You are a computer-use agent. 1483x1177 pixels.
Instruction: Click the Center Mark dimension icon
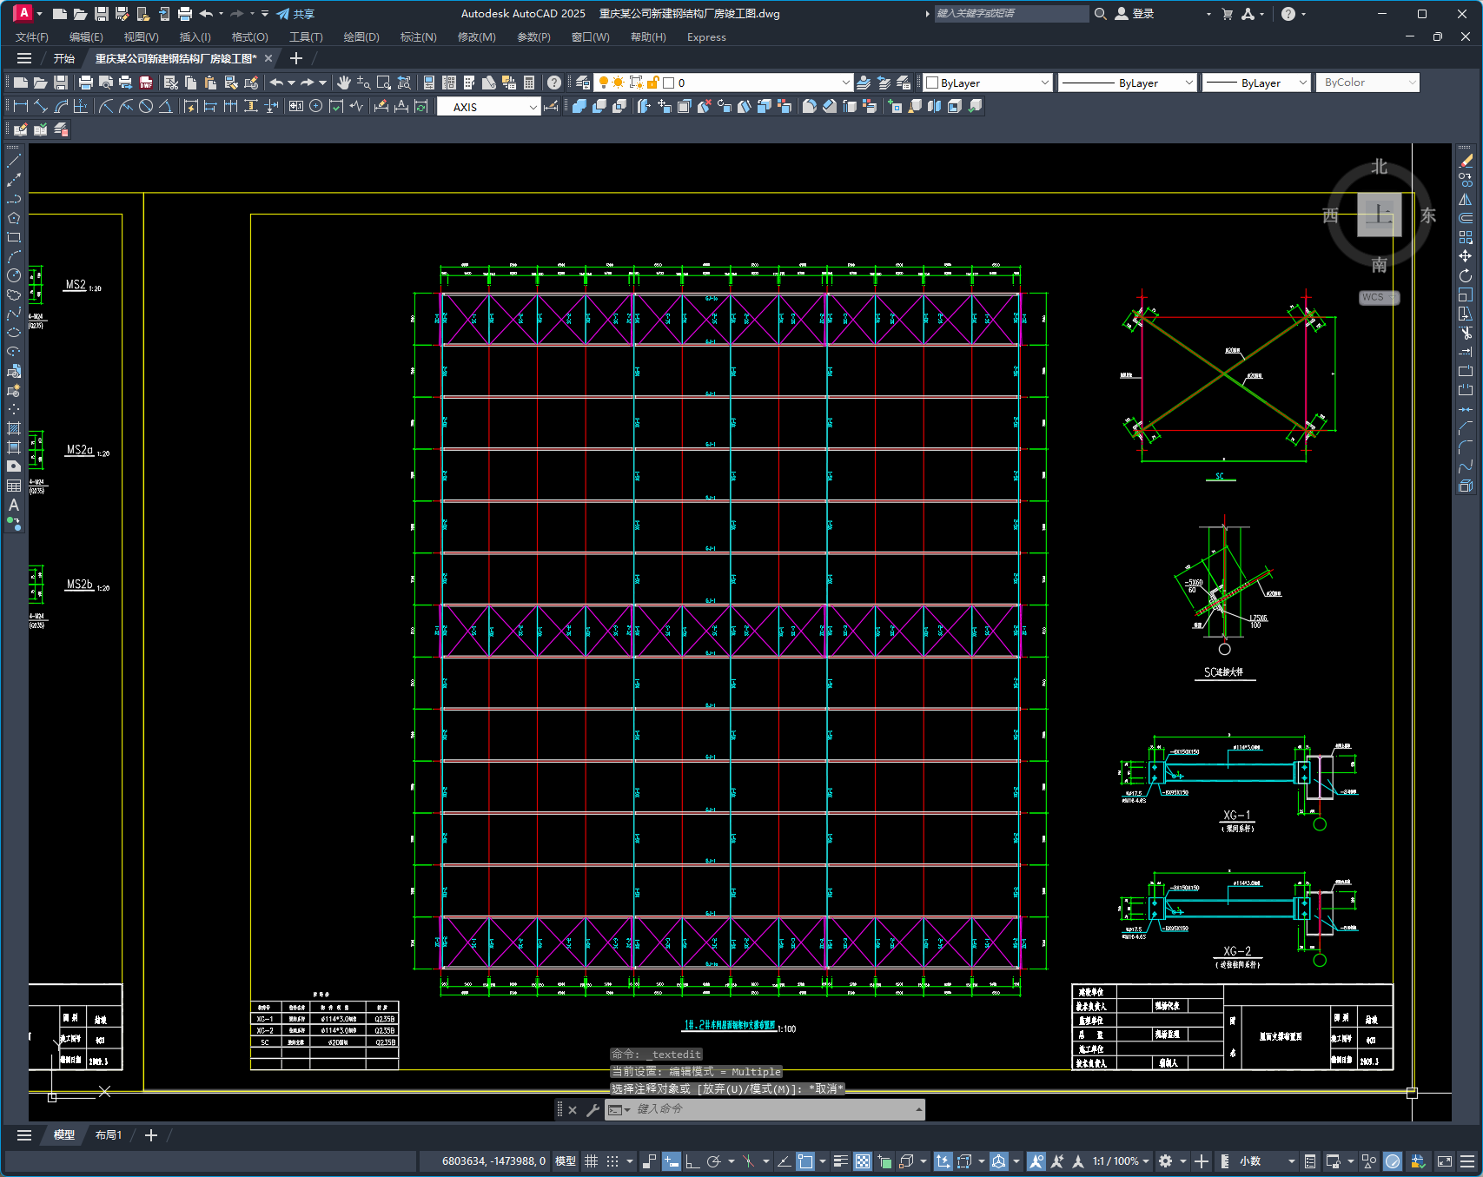click(315, 106)
